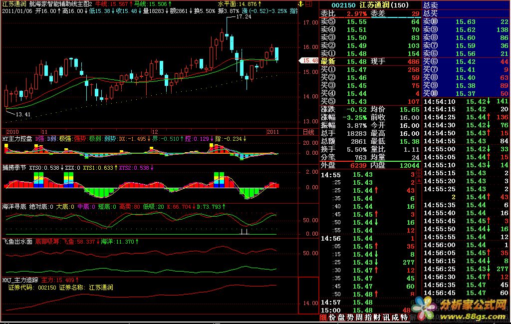Image resolution: width=511 pixels, height=324 pixels.
Task: Click the 13.41 low price marker
Action: (23, 114)
